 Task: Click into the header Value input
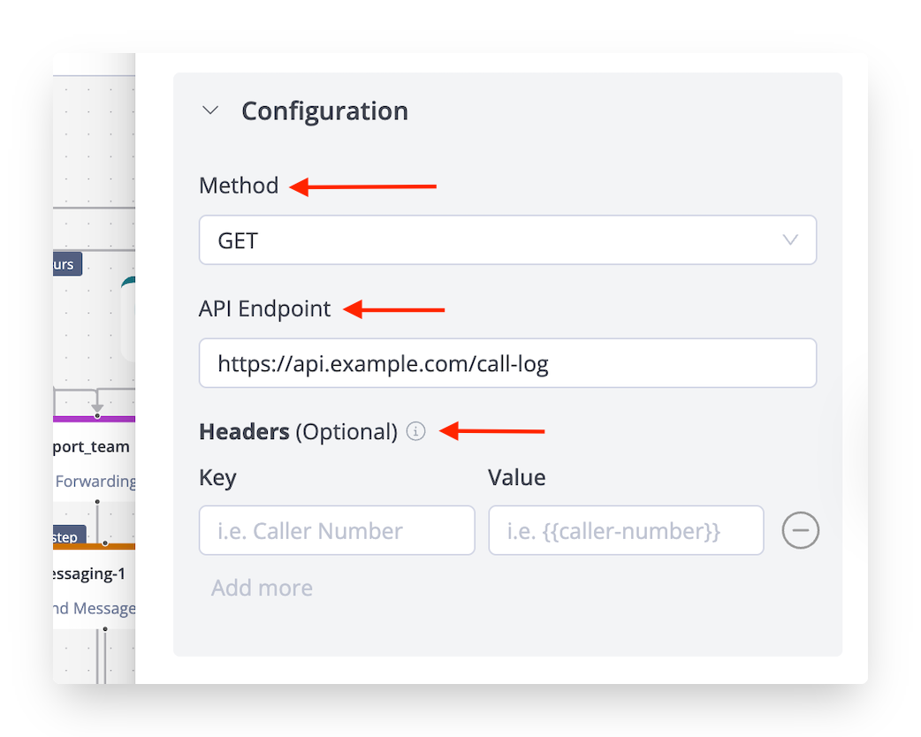(x=625, y=530)
